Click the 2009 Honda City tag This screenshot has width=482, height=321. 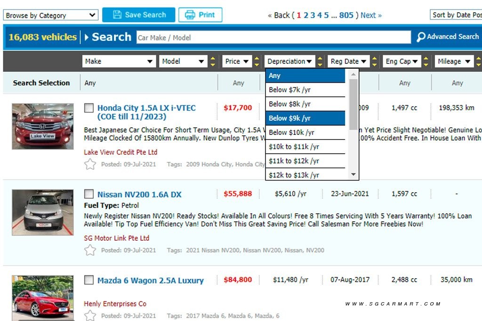point(209,164)
